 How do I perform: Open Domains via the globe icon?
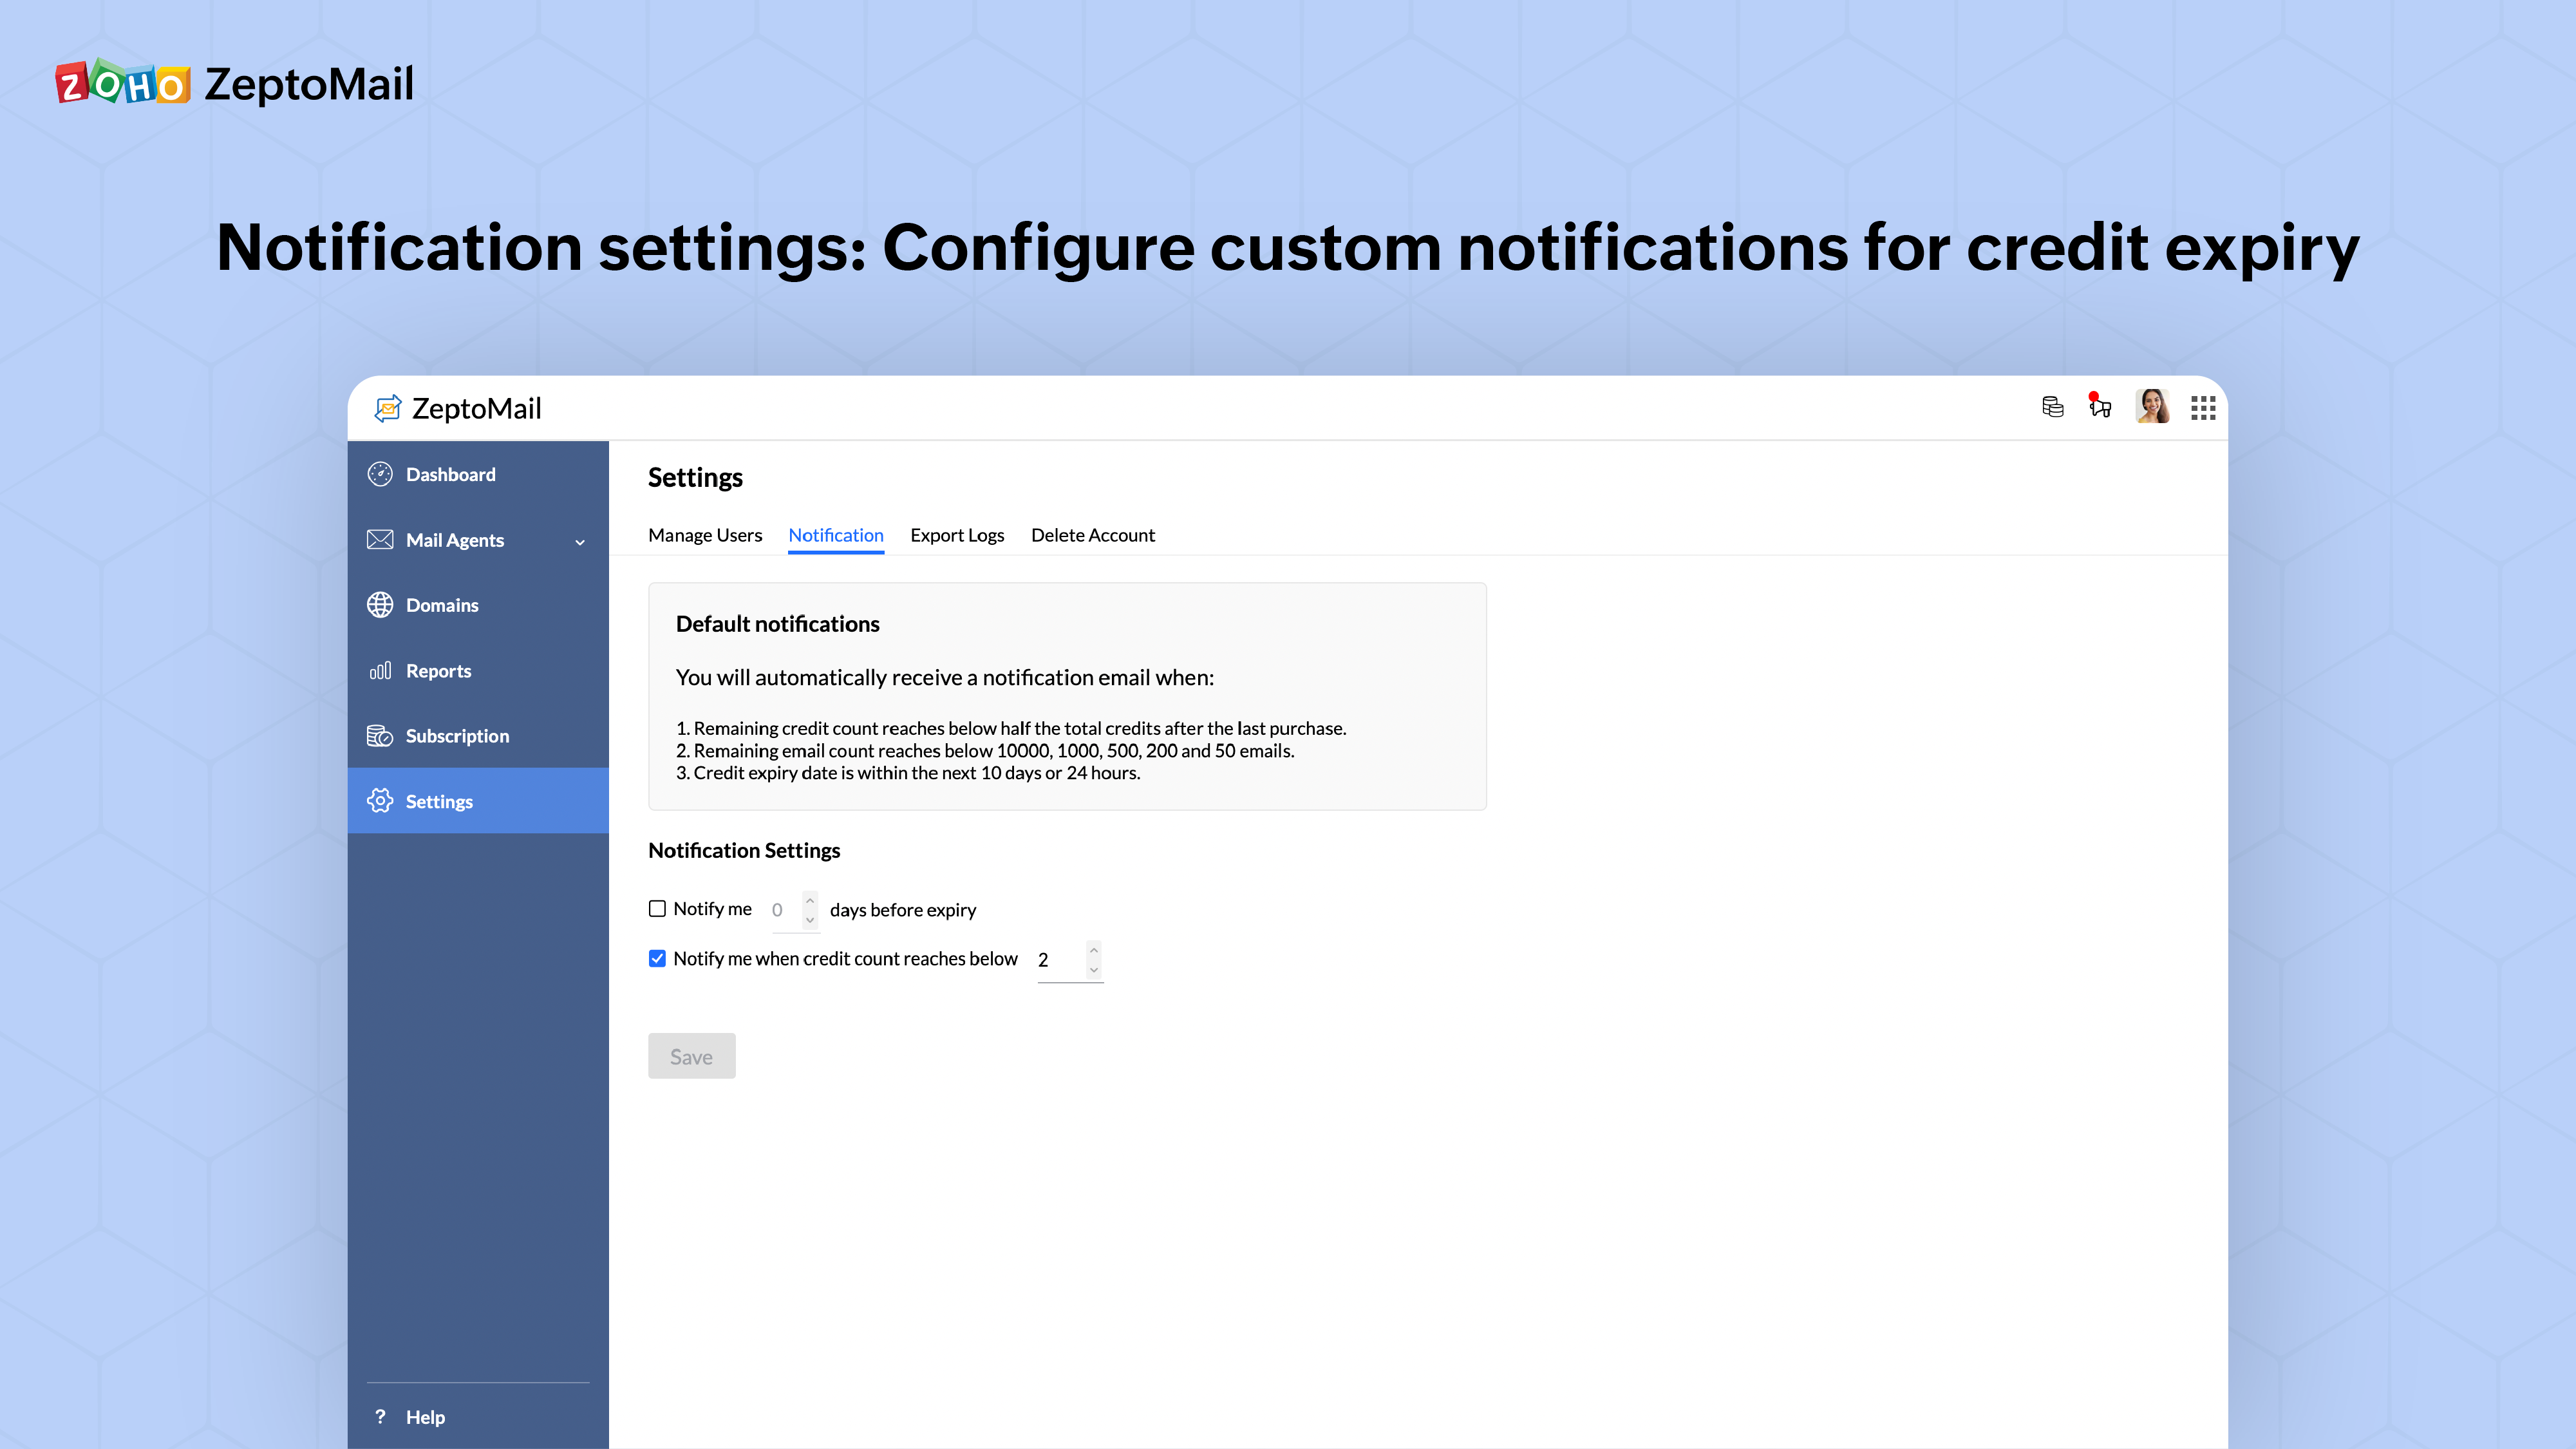(x=380, y=605)
